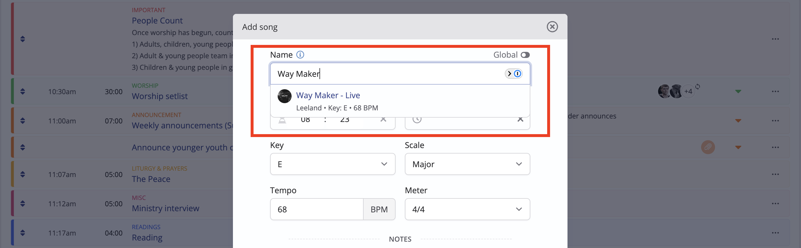The height and width of the screenshot is (248, 801).
Task: Click the 10:30am start time
Action: (62, 92)
